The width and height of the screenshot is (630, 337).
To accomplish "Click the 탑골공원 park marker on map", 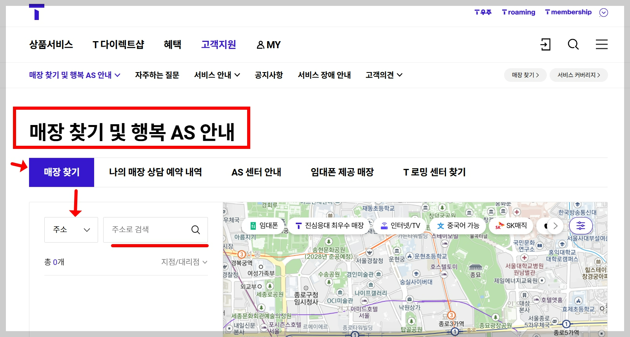I will coord(411,321).
